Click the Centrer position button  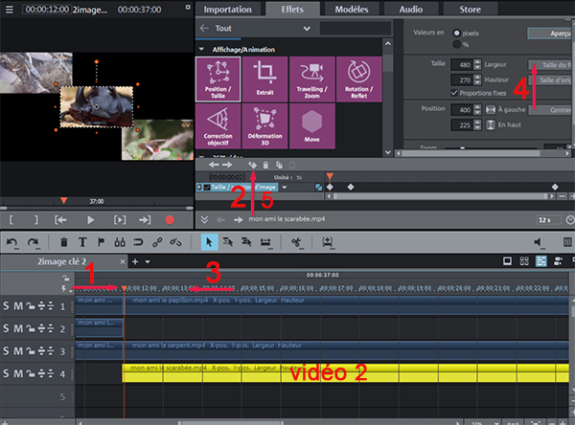coord(551,110)
